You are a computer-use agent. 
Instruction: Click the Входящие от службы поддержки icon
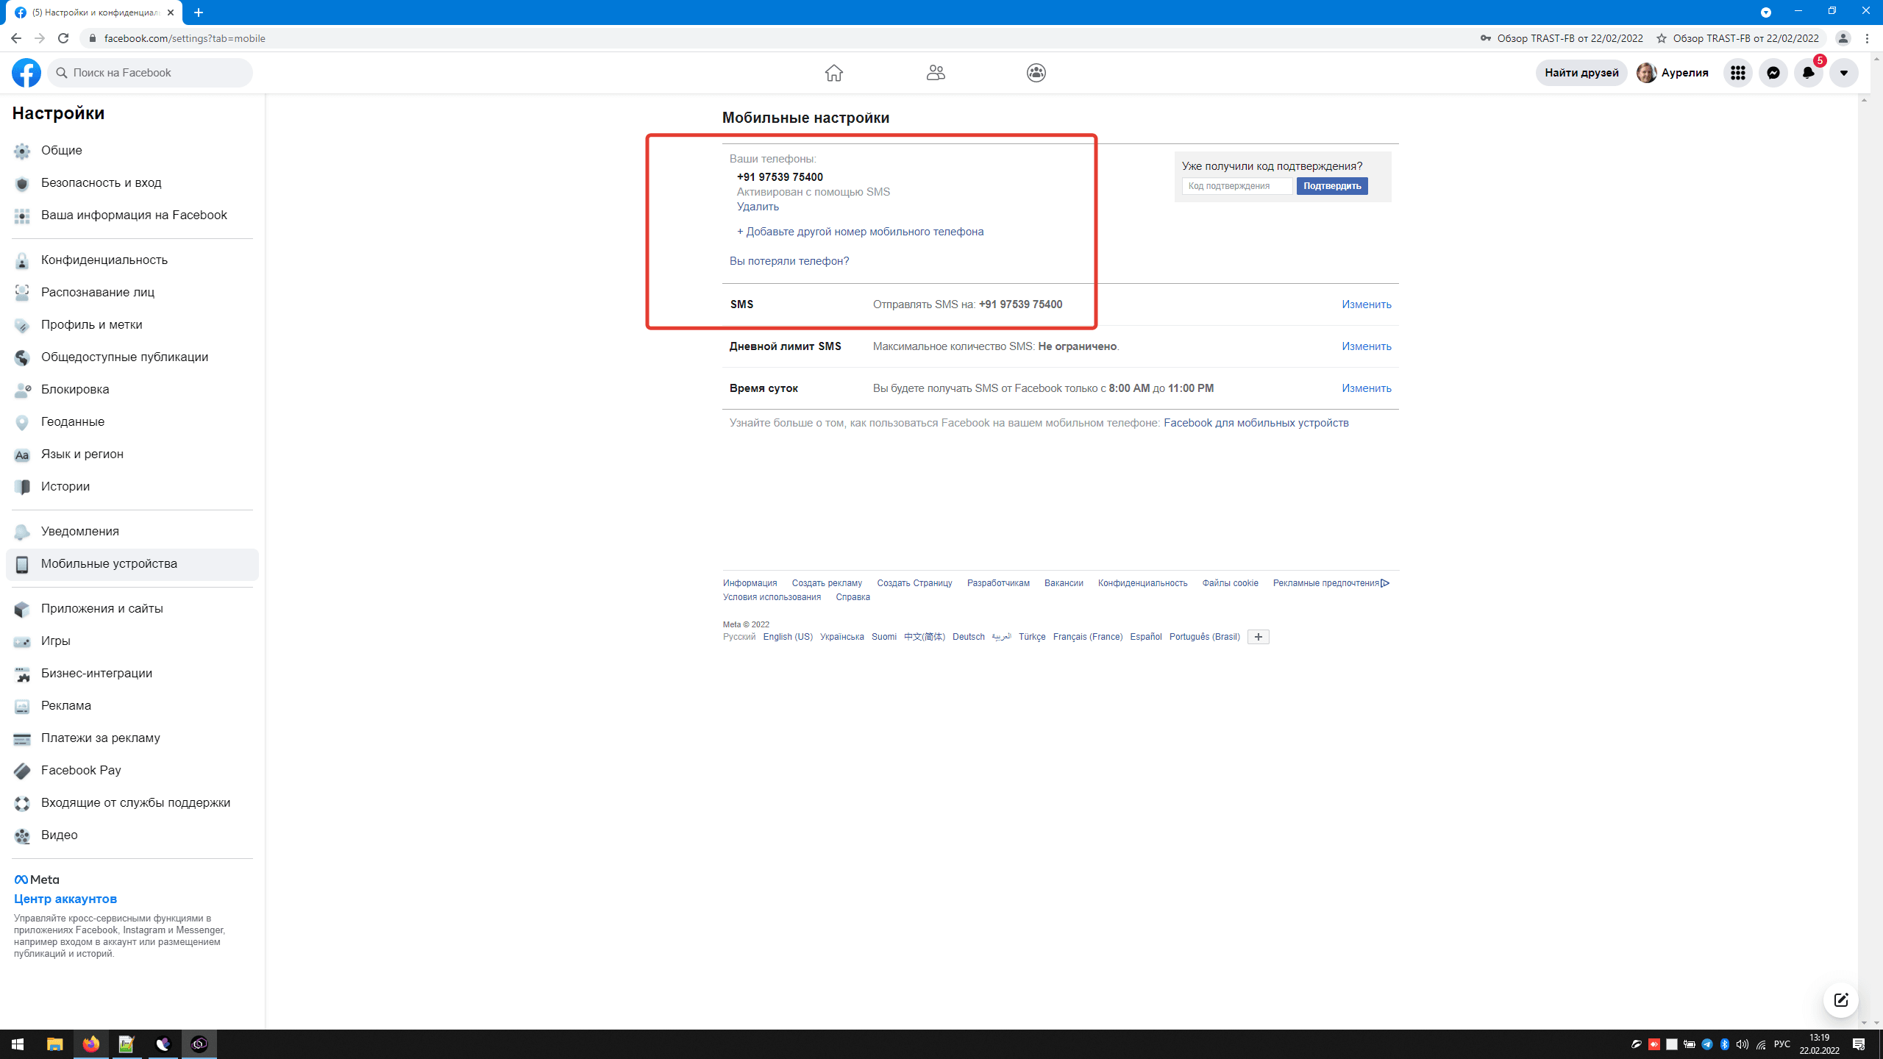point(22,803)
